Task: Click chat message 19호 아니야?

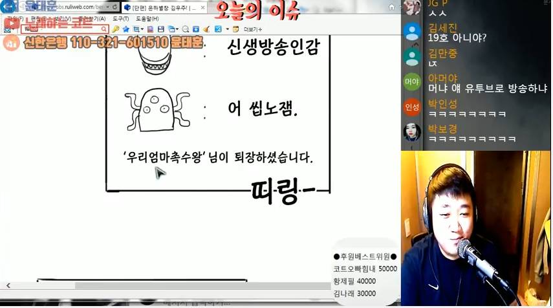Action: (457, 38)
